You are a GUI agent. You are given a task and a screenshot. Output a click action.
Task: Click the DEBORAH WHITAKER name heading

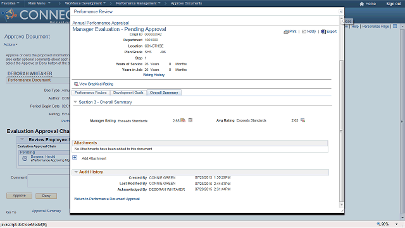(x=30, y=73)
